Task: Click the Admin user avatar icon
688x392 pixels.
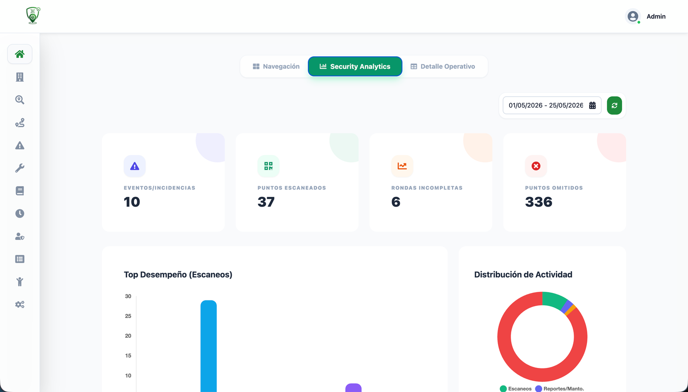Action: pos(633,16)
